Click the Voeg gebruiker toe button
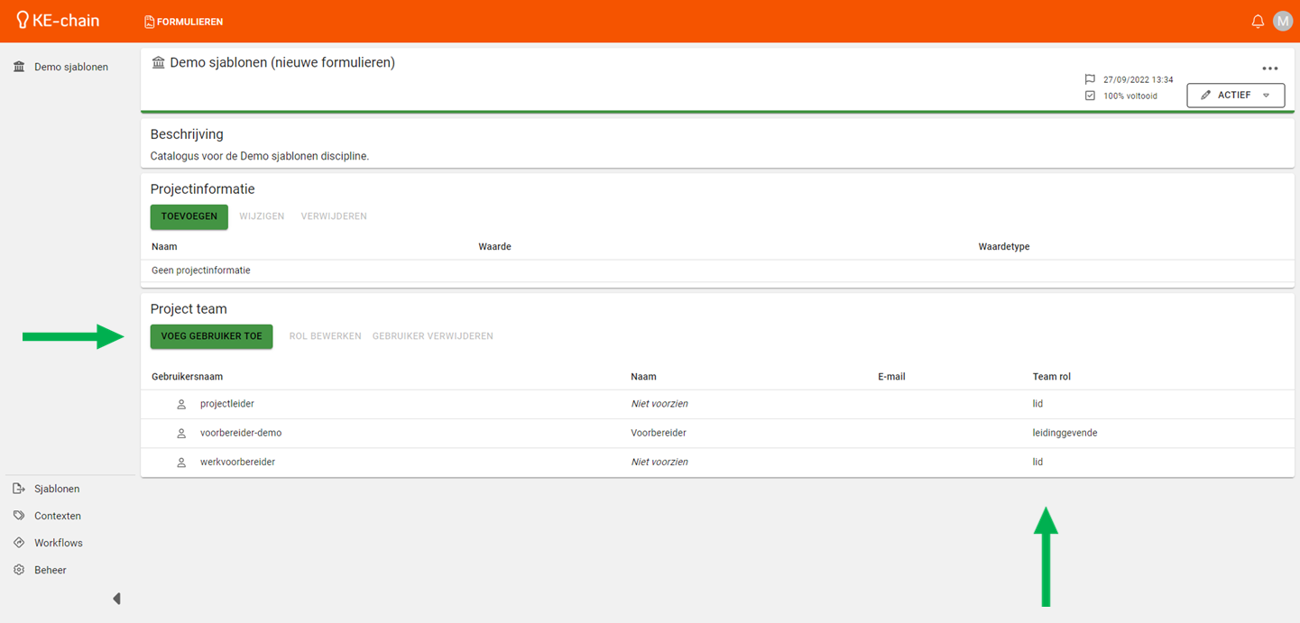The width and height of the screenshot is (1300, 623). (x=211, y=336)
